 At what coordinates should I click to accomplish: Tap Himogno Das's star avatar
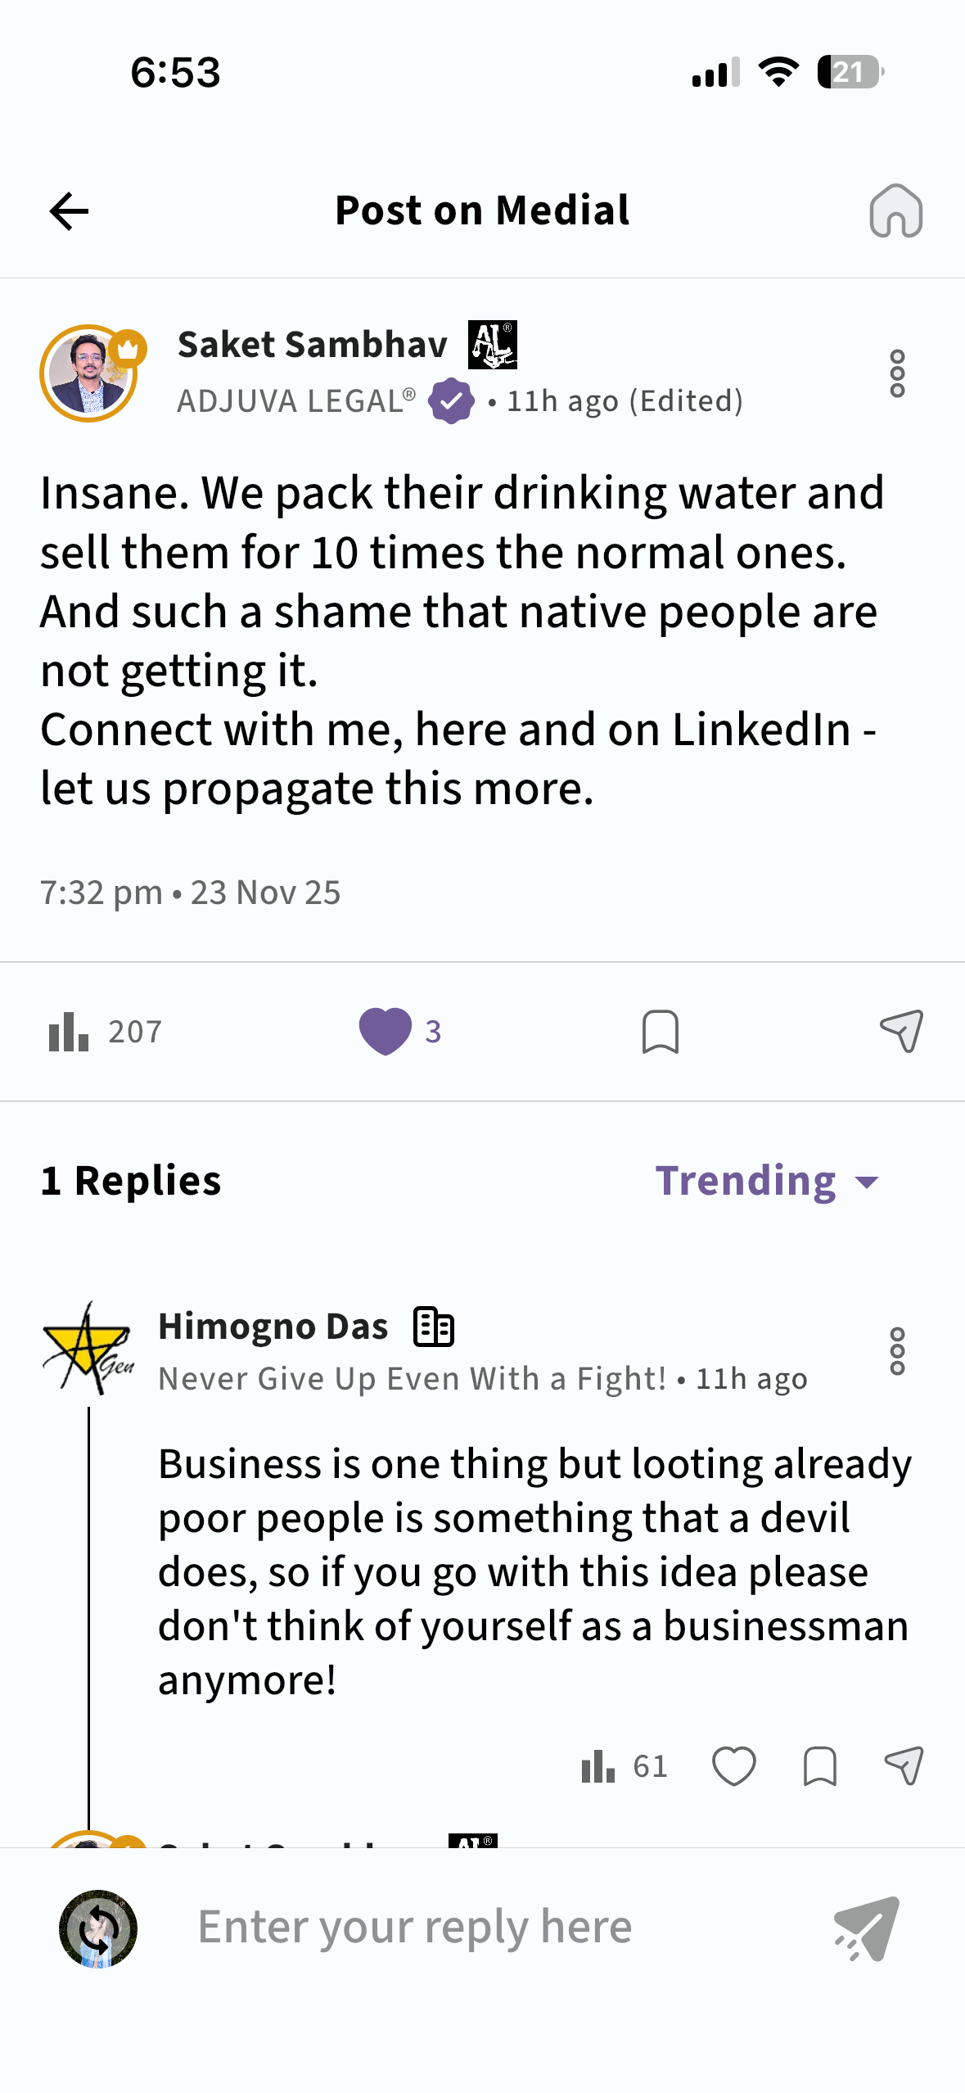coord(88,1348)
